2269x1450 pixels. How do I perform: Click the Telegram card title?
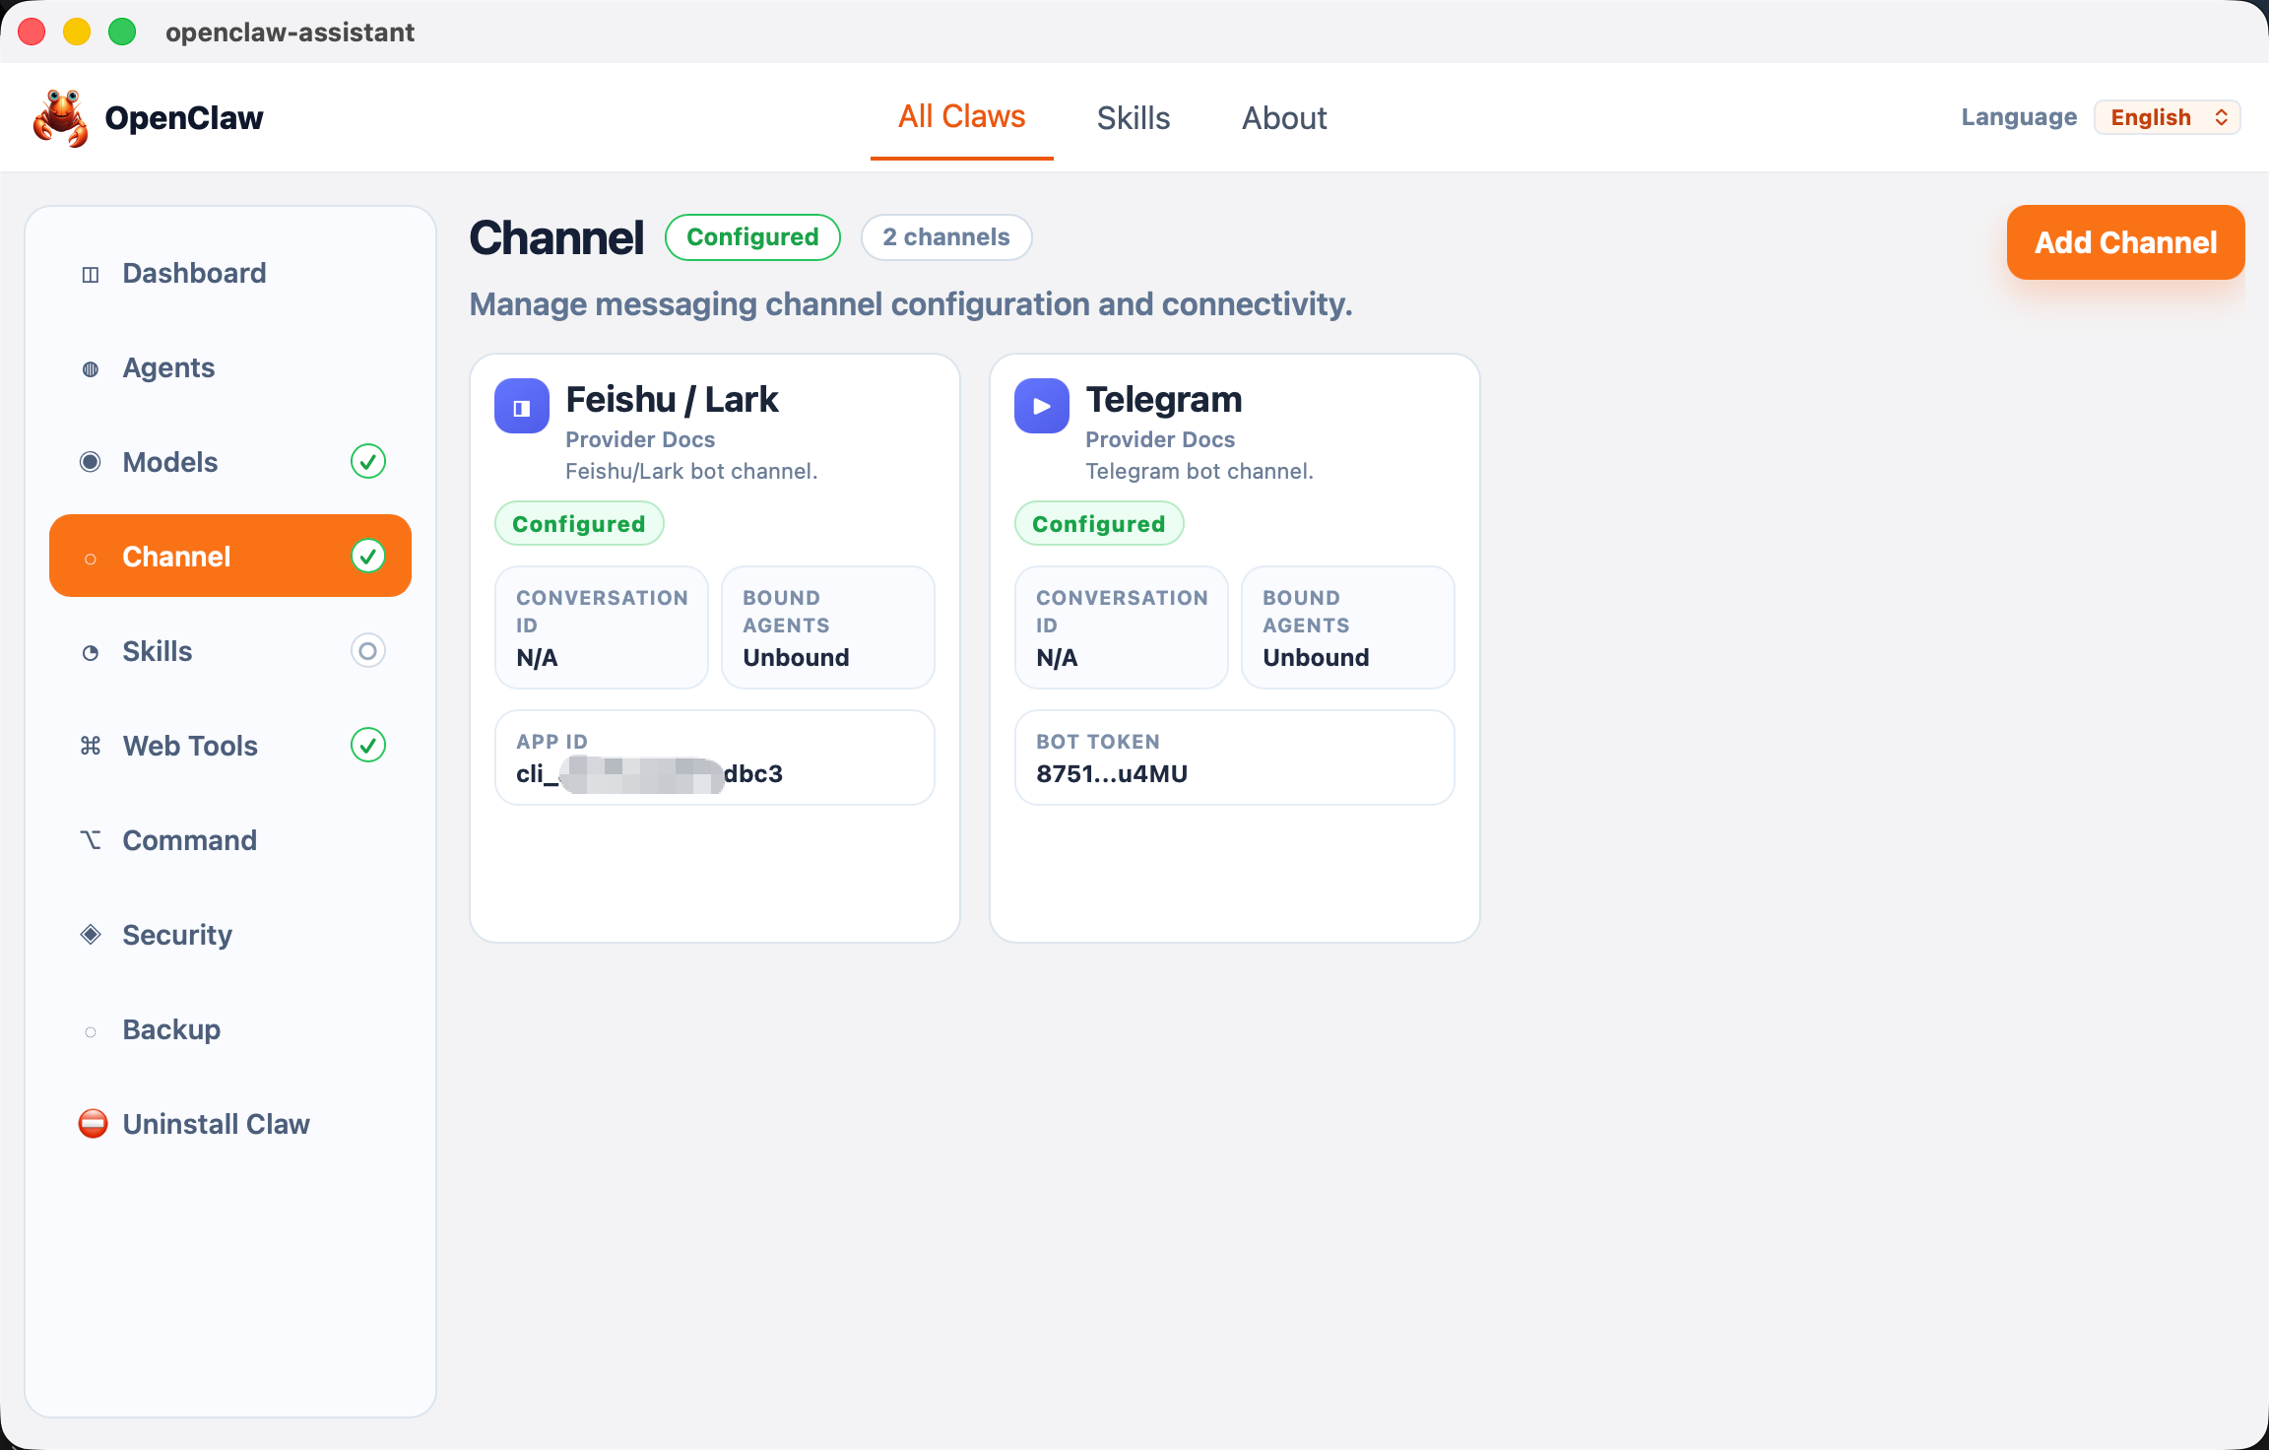click(x=1164, y=400)
